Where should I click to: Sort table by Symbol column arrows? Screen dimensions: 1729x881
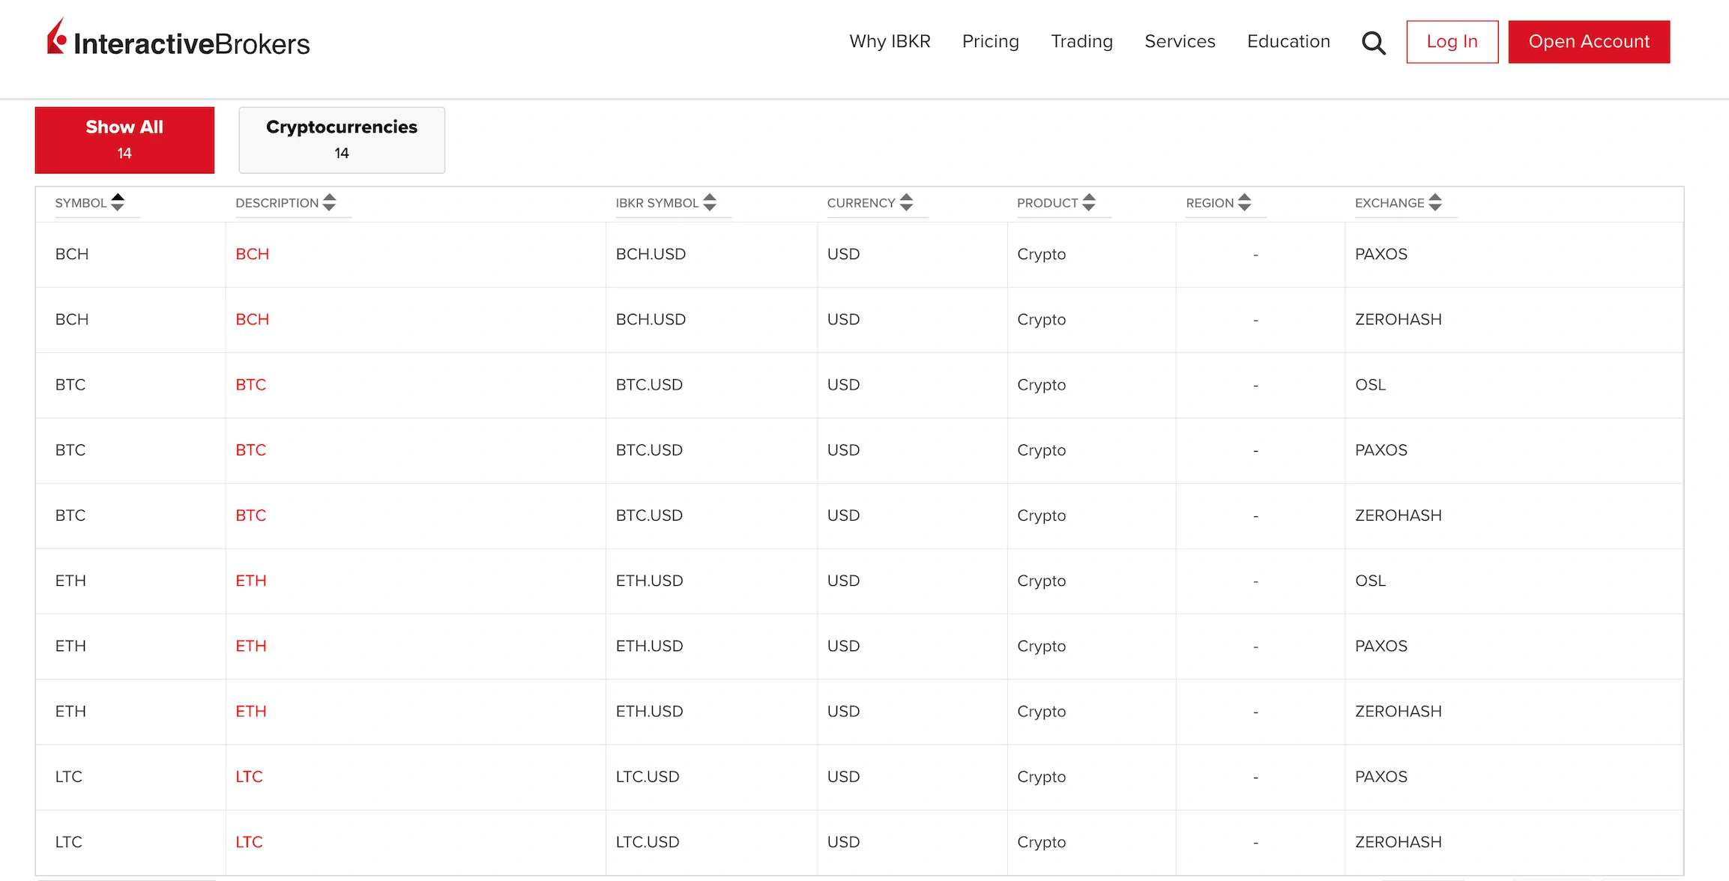tap(118, 202)
